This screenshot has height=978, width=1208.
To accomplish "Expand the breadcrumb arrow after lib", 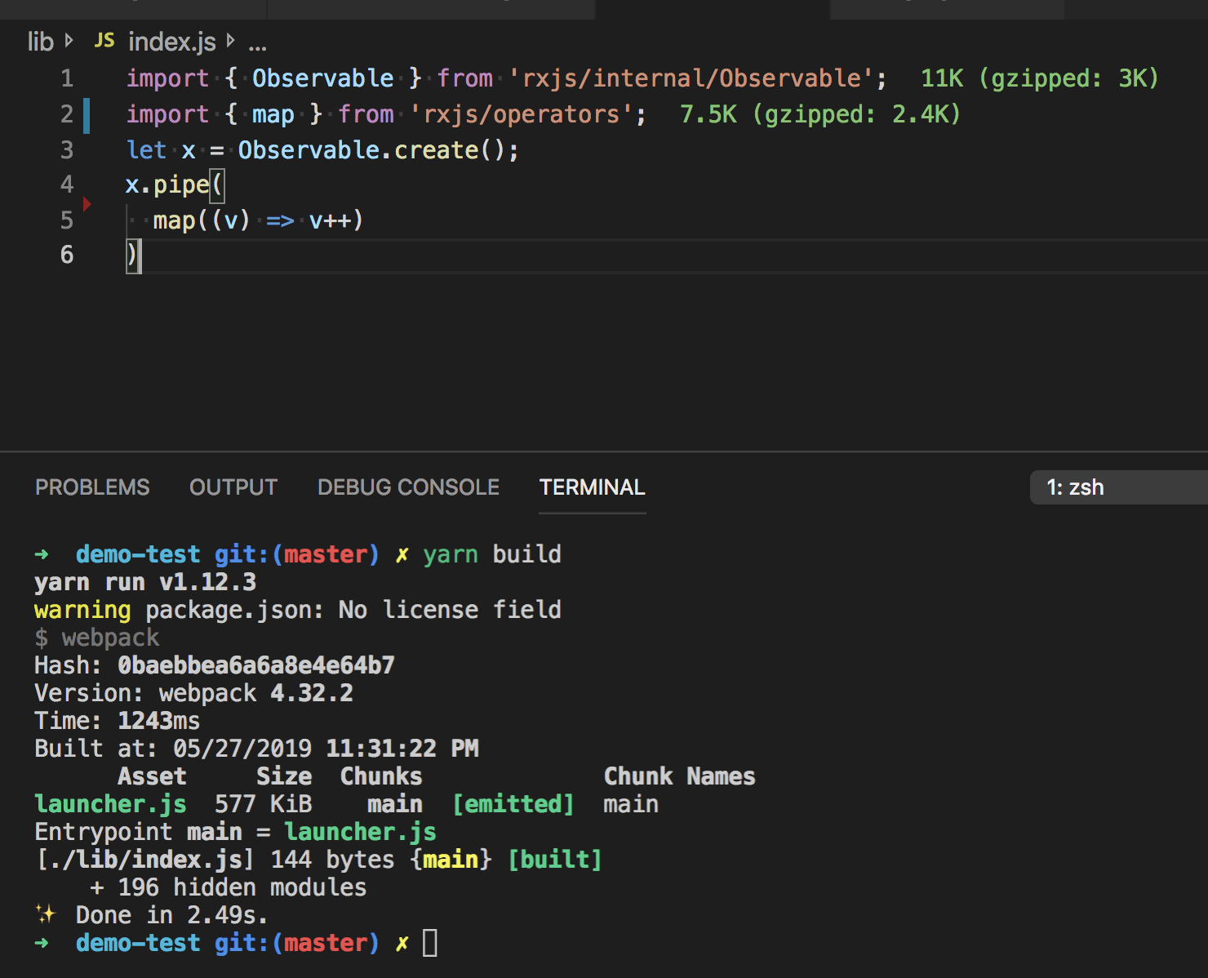I will [x=69, y=40].
